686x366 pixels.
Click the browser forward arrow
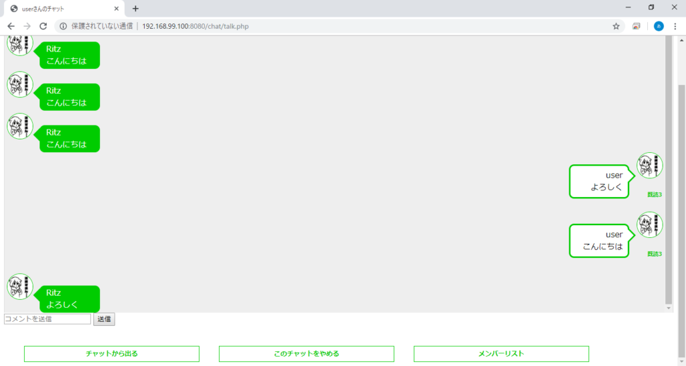click(x=27, y=26)
